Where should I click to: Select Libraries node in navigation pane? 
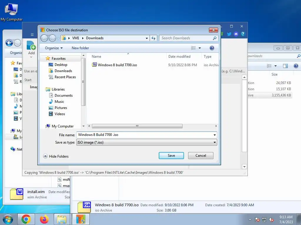[58, 89]
